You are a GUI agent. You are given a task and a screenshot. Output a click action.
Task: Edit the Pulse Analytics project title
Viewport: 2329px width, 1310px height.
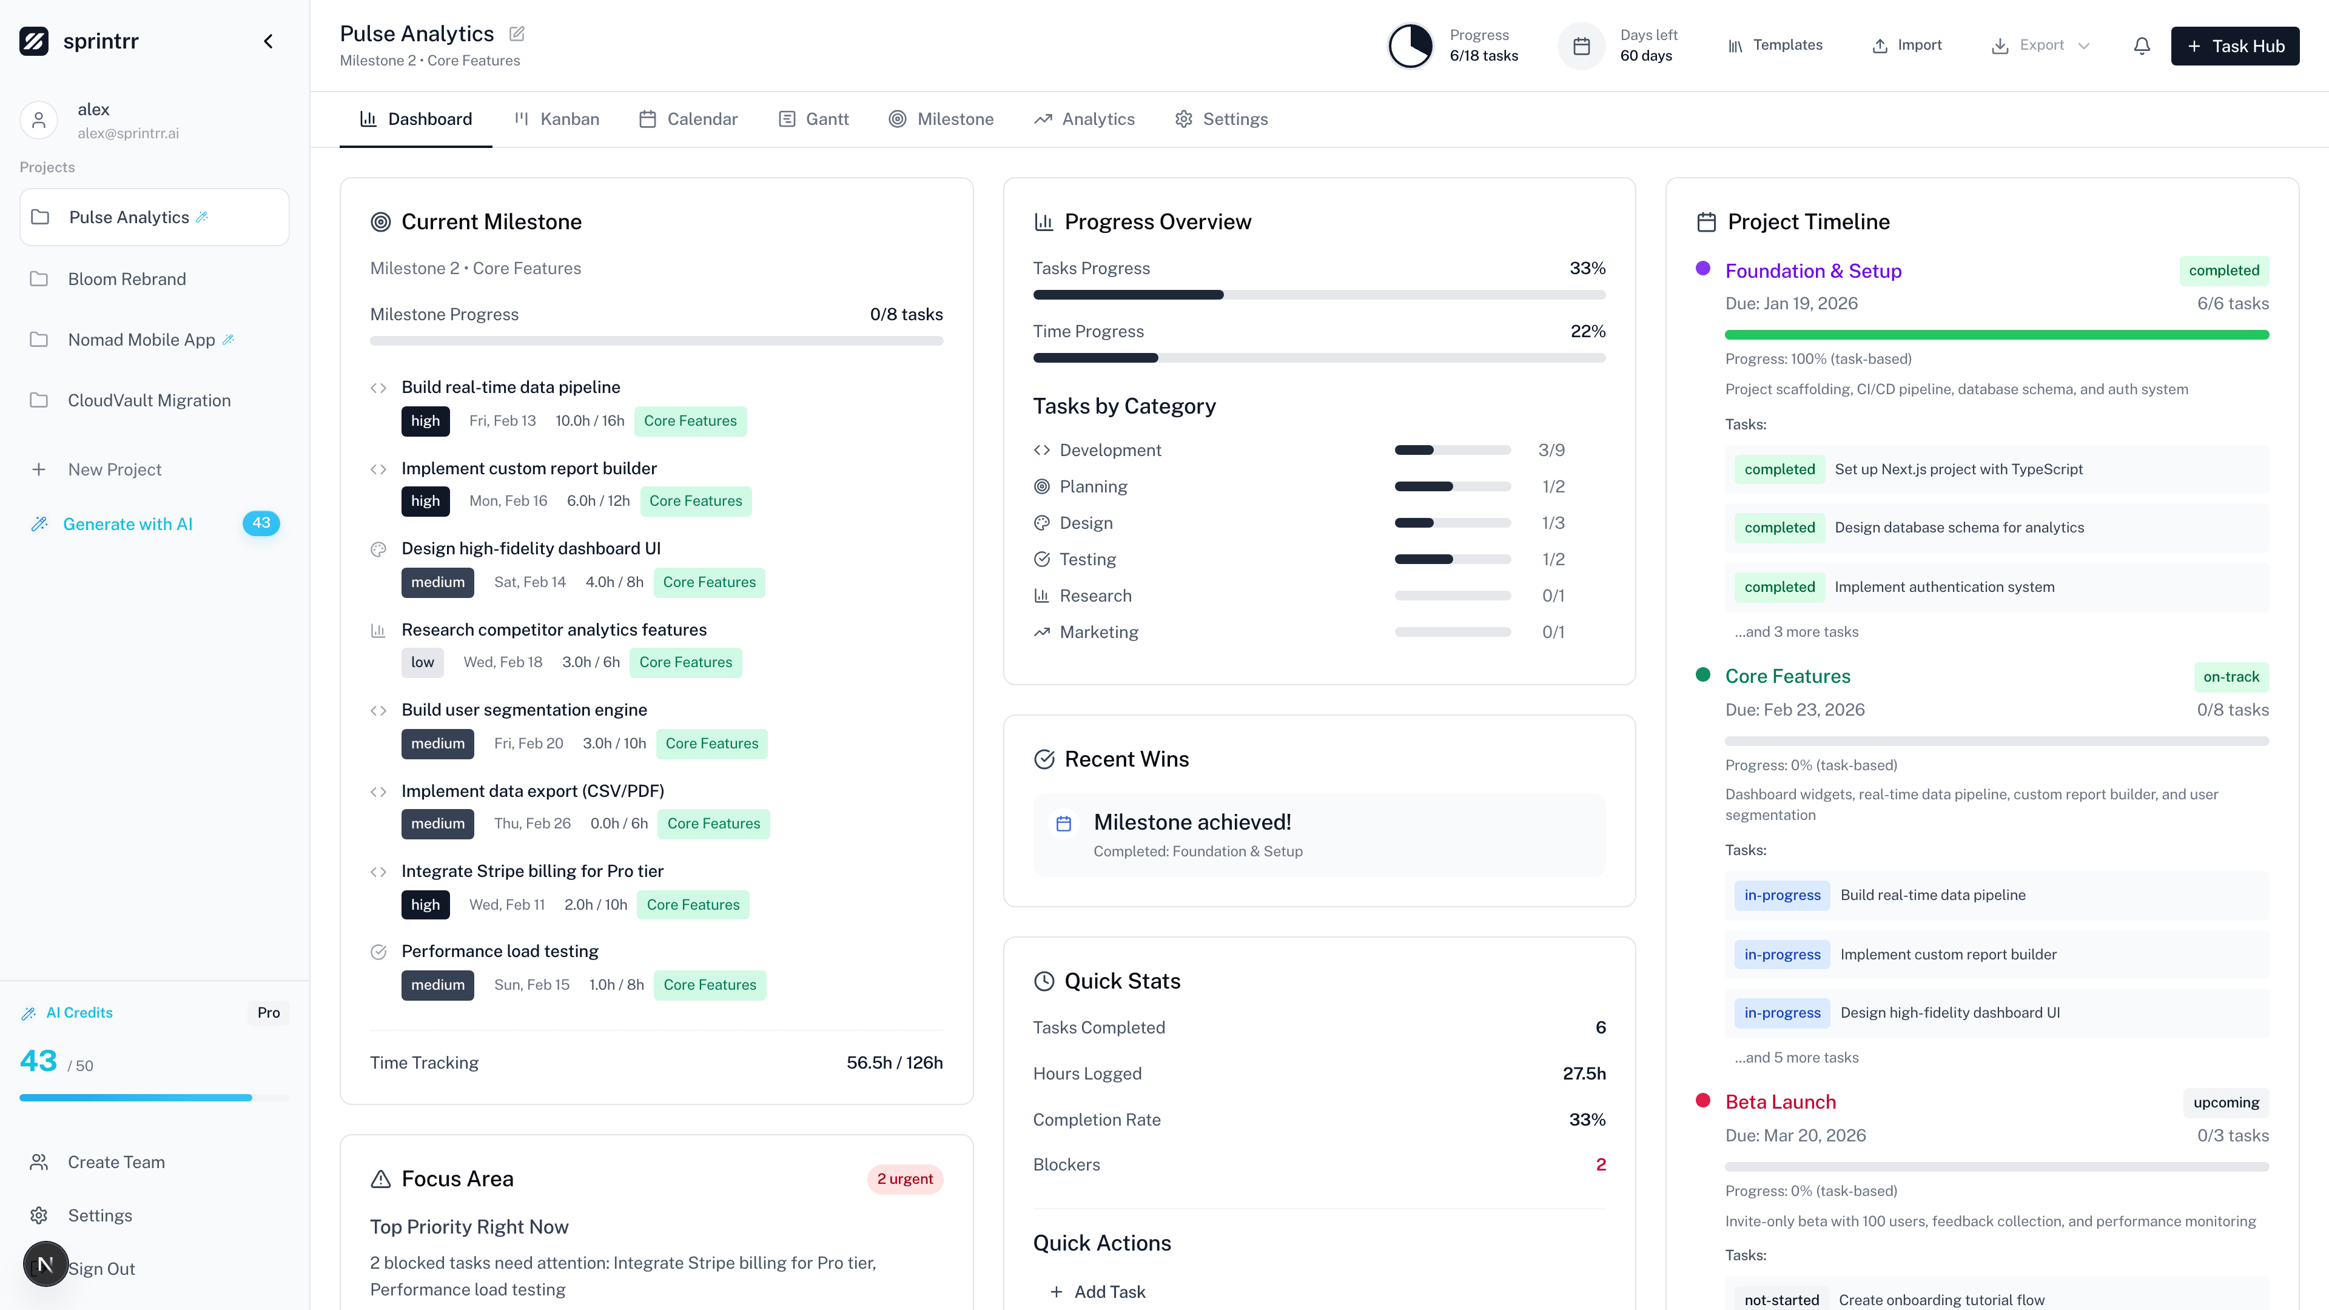click(x=516, y=33)
